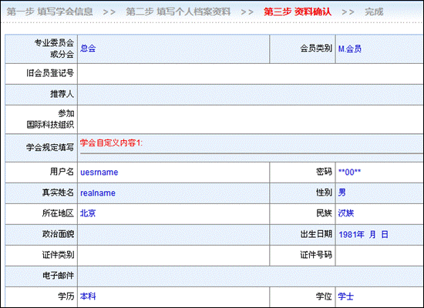Select the uesrname username value
This screenshot has height=308, width=424.
(x=99, y=172)
